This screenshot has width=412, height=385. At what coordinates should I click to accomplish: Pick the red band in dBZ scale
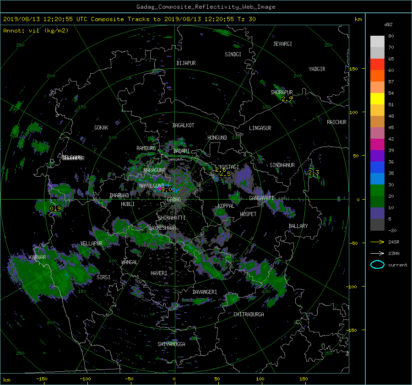(377, 64)
